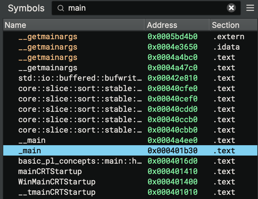The image size is (258, 199).
Task: Select the __tmainCRTStartup symbol
Action: click(x=57, y=192)
